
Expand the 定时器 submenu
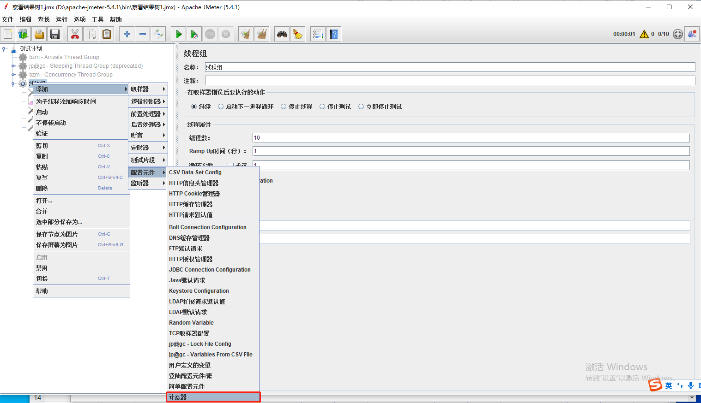(x=148, y=148)
